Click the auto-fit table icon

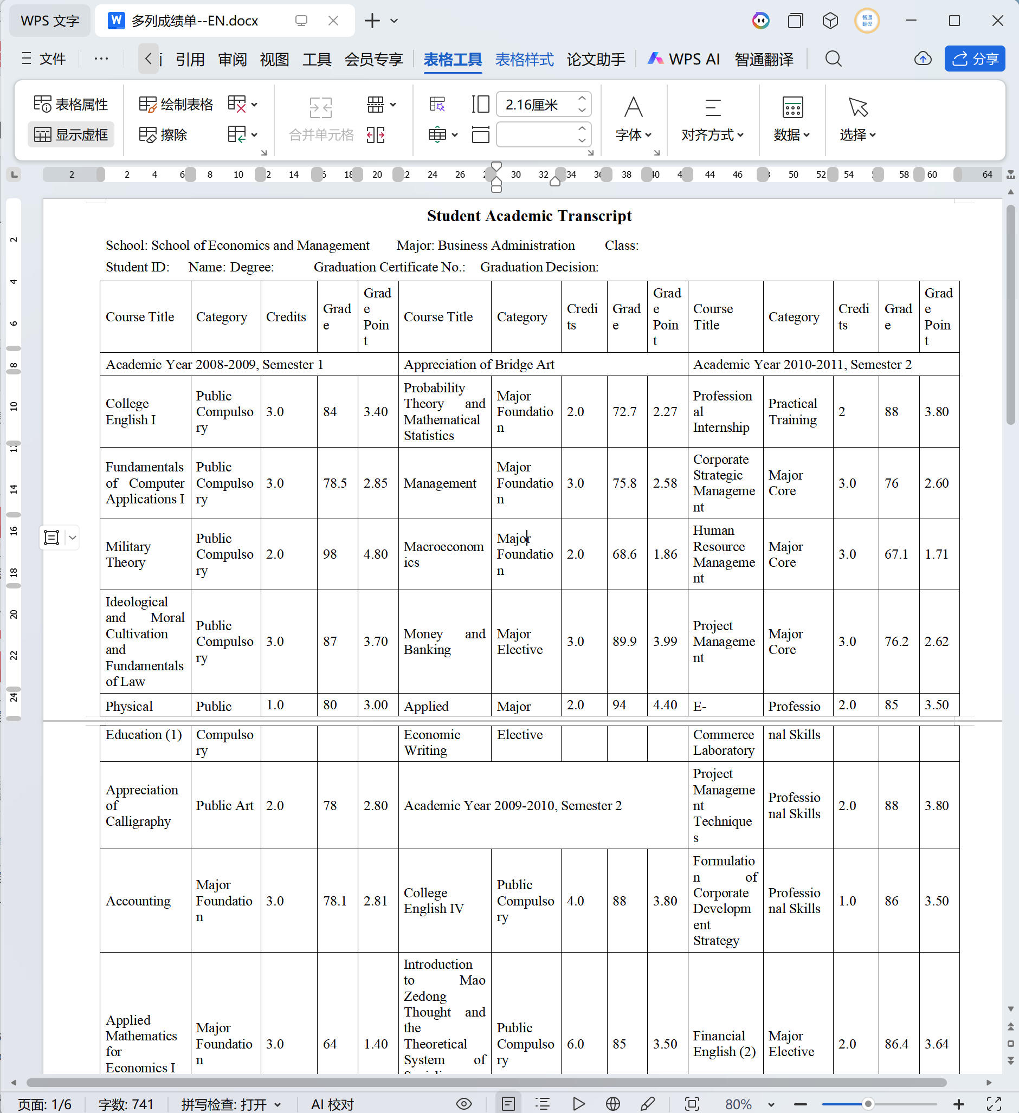[x=437, y=105]
